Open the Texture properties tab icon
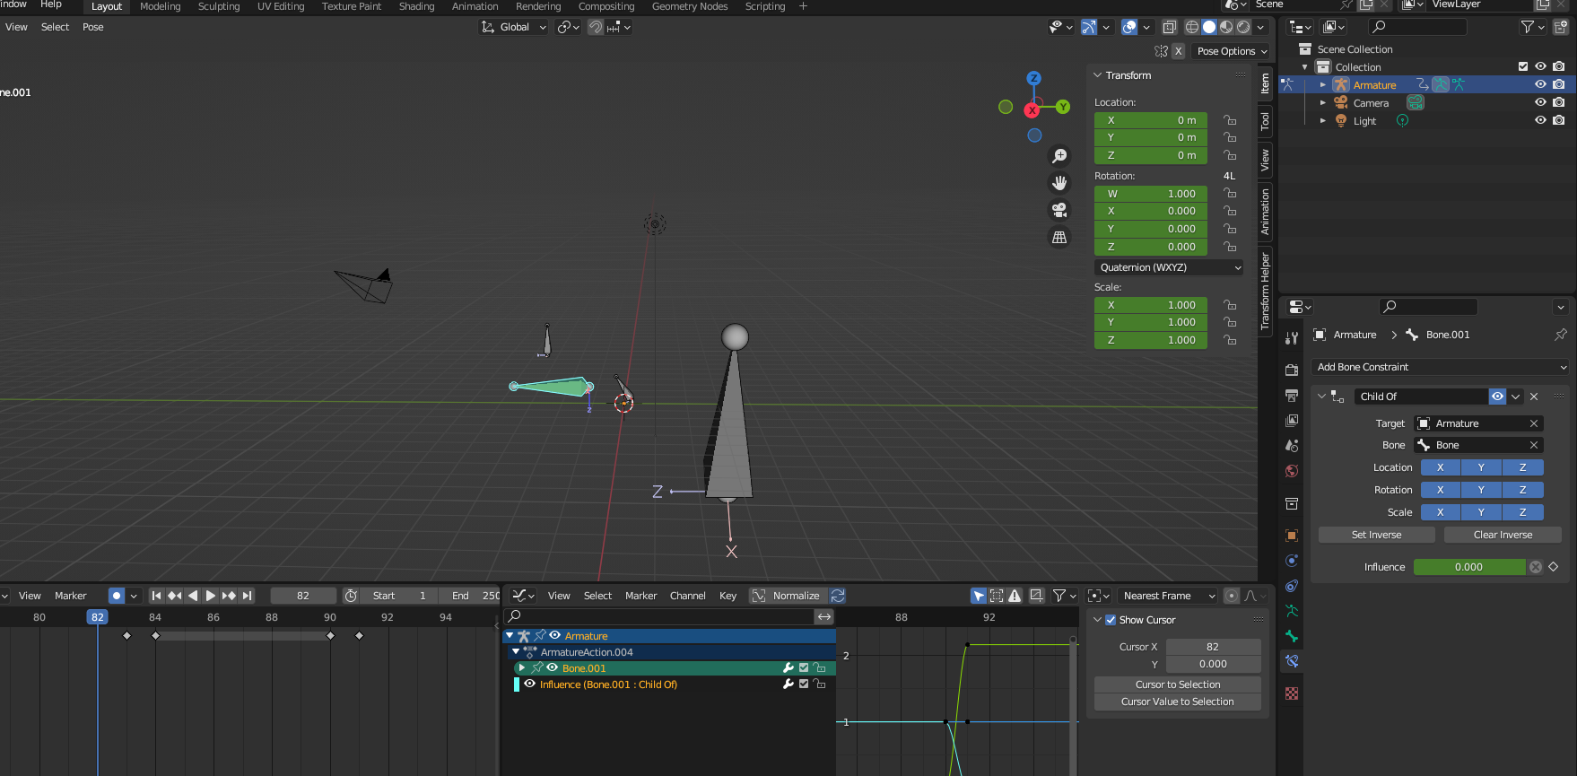 click(1292, 693)
